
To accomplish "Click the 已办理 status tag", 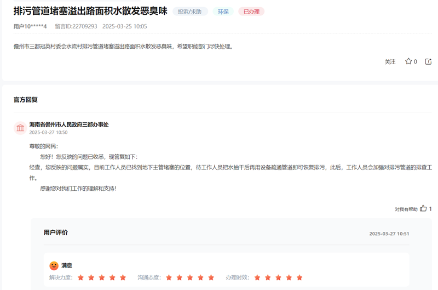I will coord(251,12).
